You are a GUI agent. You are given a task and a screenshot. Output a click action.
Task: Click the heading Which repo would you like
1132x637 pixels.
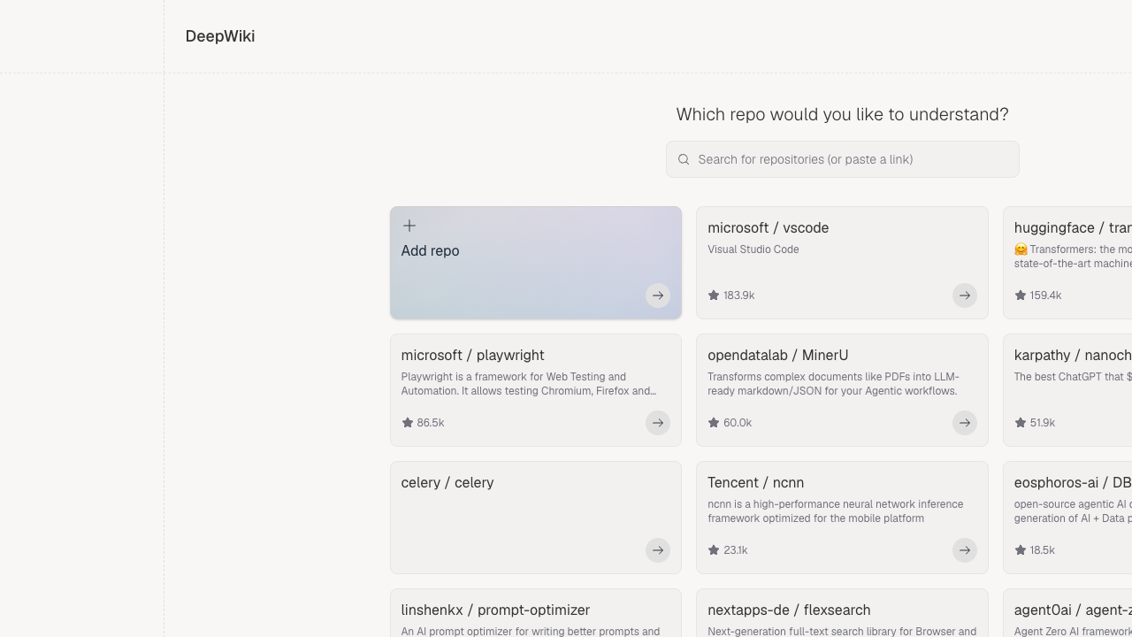(843, 115)
